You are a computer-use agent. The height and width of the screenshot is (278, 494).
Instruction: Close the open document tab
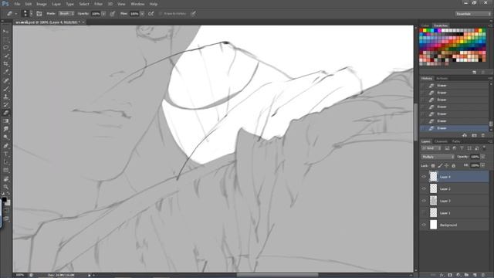tap(83, 22)
